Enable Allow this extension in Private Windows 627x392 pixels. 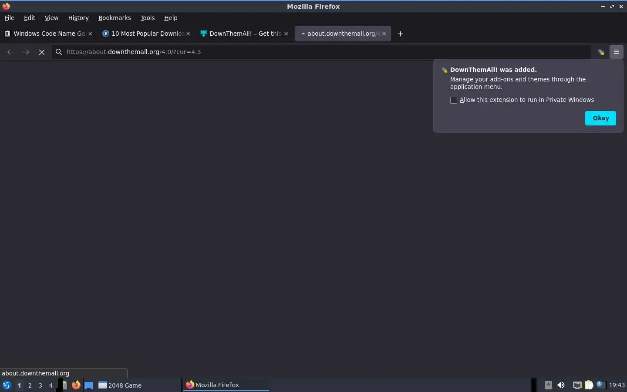(x=454, y=100)
